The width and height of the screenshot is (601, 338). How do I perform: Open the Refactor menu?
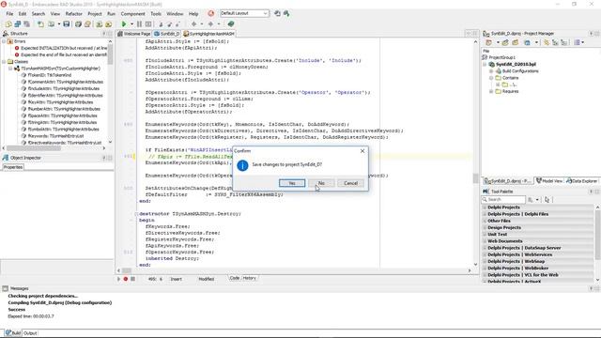click(73, 14)
